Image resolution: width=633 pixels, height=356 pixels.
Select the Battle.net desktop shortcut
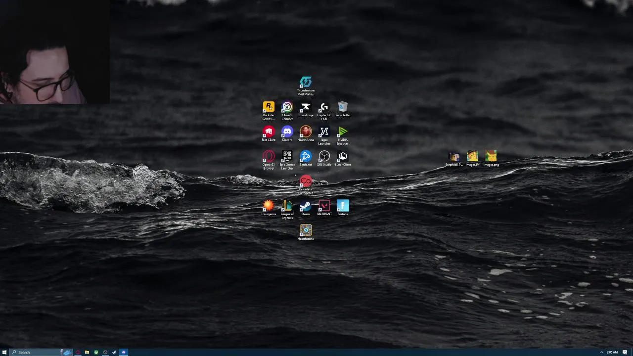306,159
